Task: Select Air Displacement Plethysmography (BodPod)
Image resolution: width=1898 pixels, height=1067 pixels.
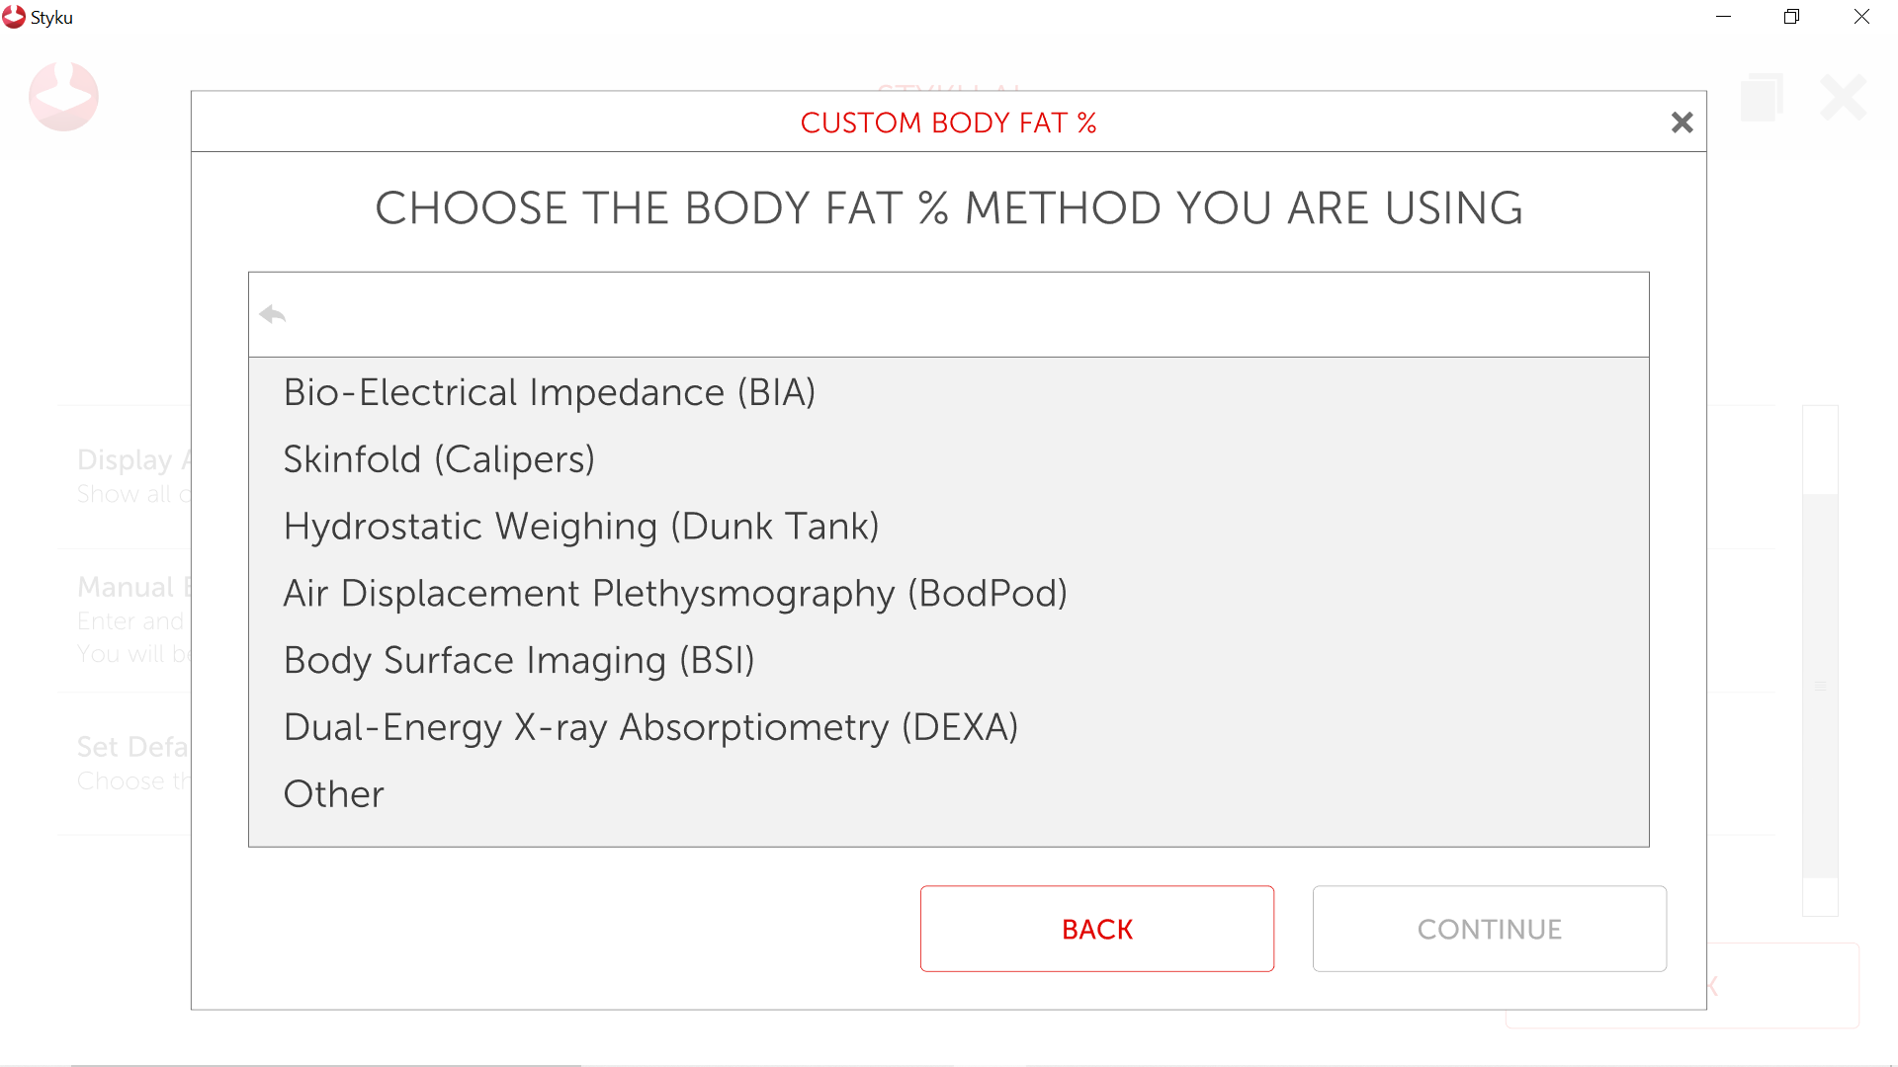Action: (675, 594)
